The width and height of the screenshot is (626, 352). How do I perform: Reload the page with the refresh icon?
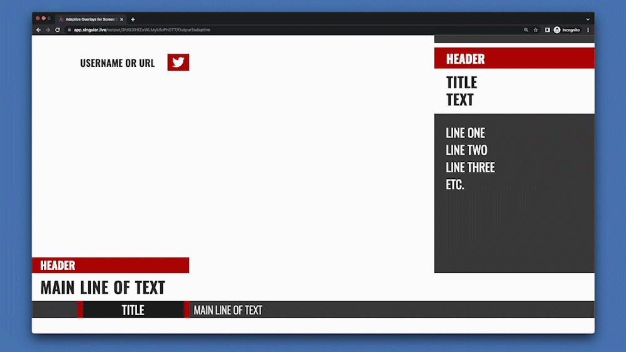click(58, 30)
